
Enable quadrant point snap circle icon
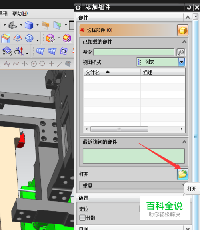coord(42,64)
